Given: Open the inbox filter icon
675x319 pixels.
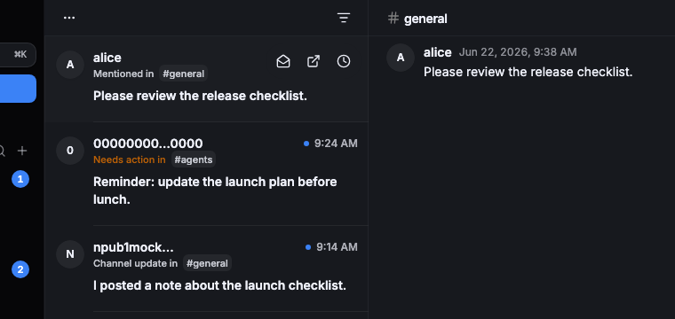Looking at the screenshot, I should click(x=343, y=18).
